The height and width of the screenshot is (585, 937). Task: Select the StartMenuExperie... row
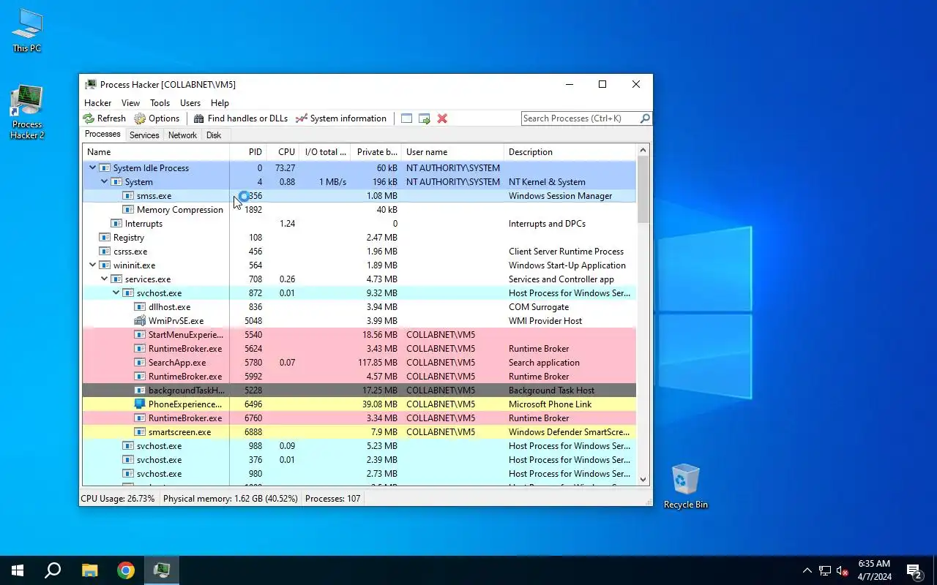[359, 335]
